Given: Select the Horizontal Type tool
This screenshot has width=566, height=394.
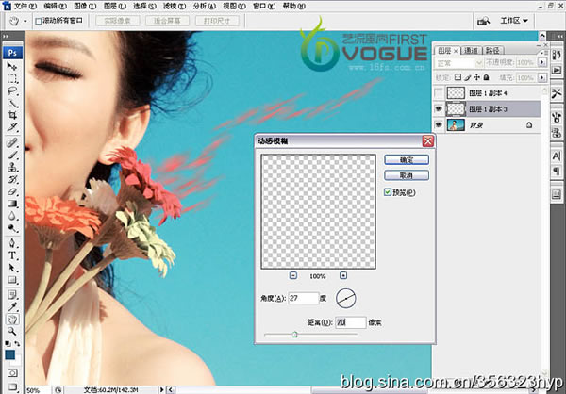Looking at the screenshot, I should 12,255.
